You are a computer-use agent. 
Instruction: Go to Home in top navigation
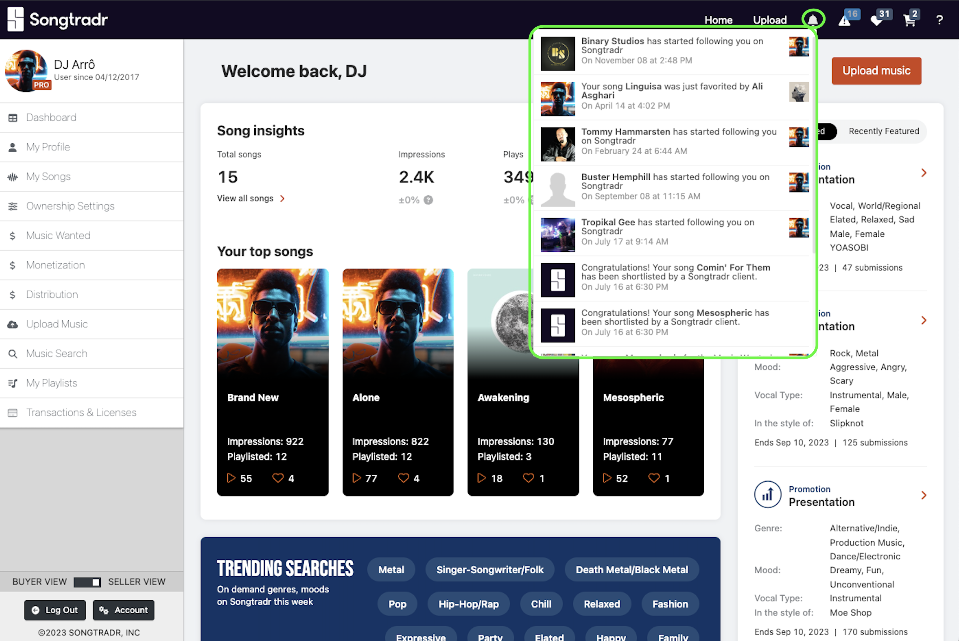[718, 20]
